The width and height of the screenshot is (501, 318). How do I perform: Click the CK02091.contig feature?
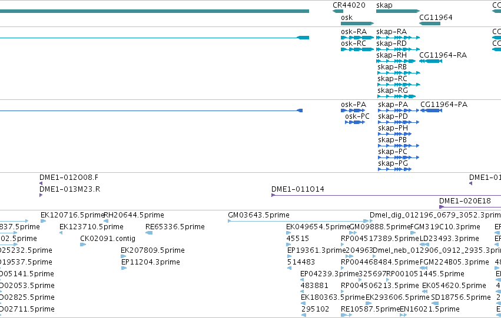(x=83, y=245)
